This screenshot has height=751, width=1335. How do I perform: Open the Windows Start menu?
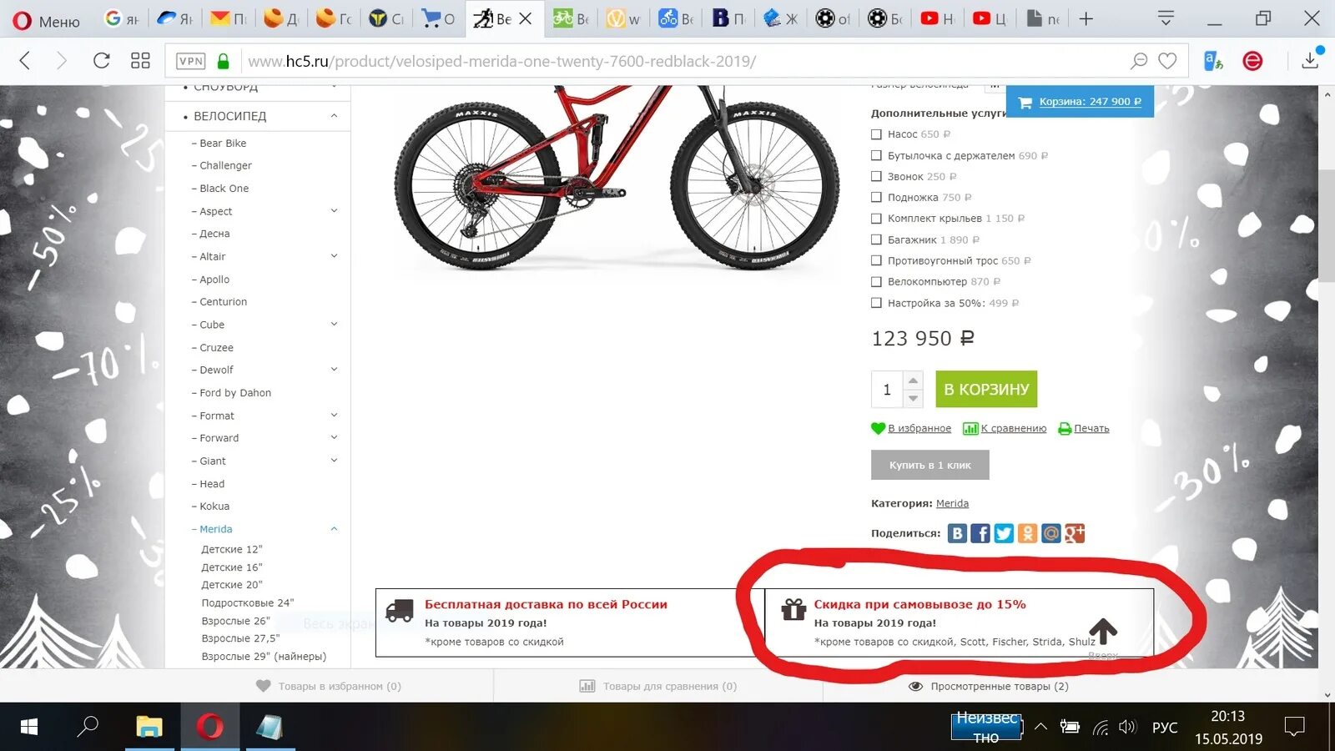(28, 727)
